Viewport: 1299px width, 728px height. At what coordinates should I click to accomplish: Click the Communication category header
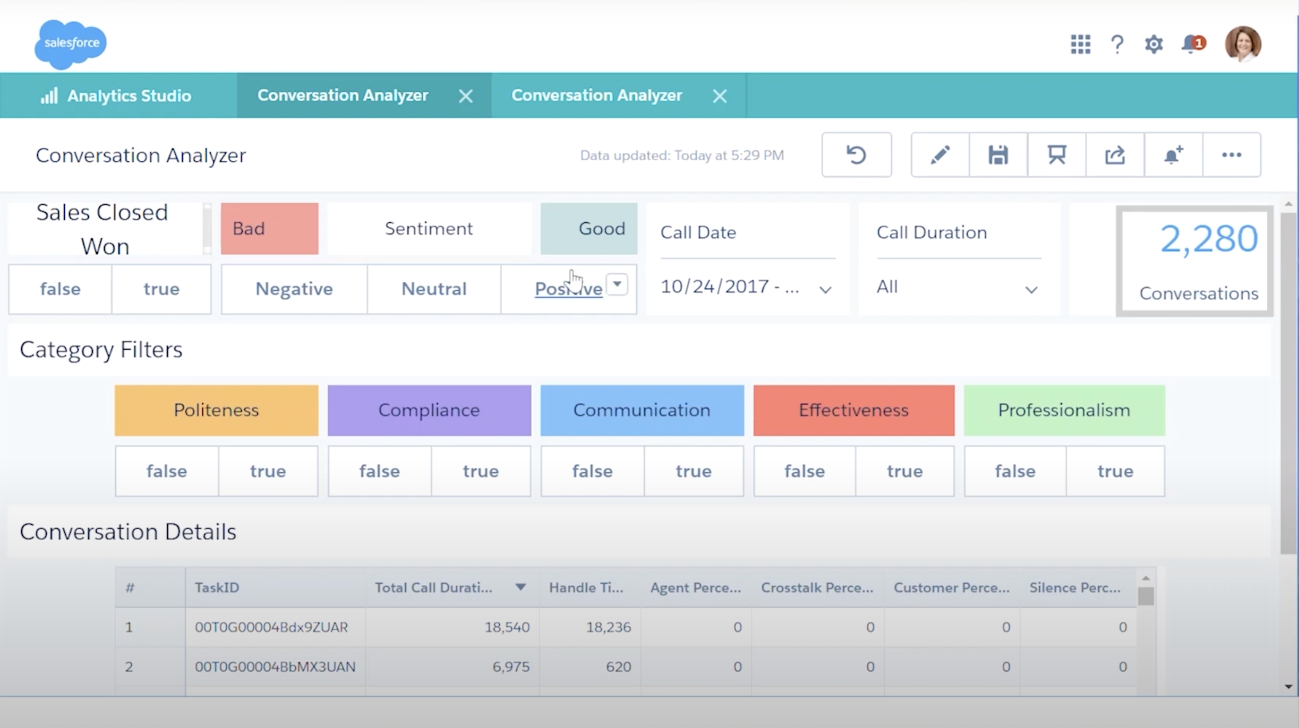[x=642, y=410]
